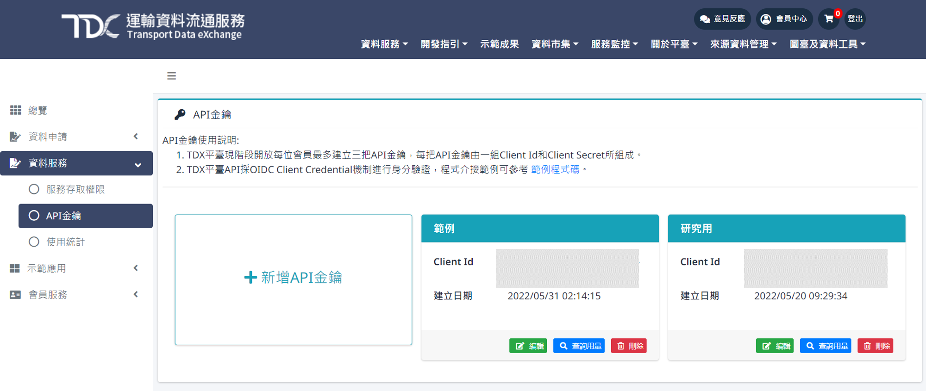Open the shopping cart icon
The image size is (926, 391).
click(829, 19)
